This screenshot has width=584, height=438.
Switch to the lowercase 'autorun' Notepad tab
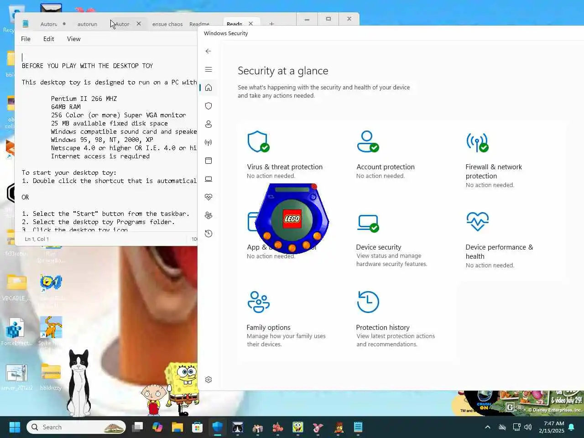[x=87, y=24]
